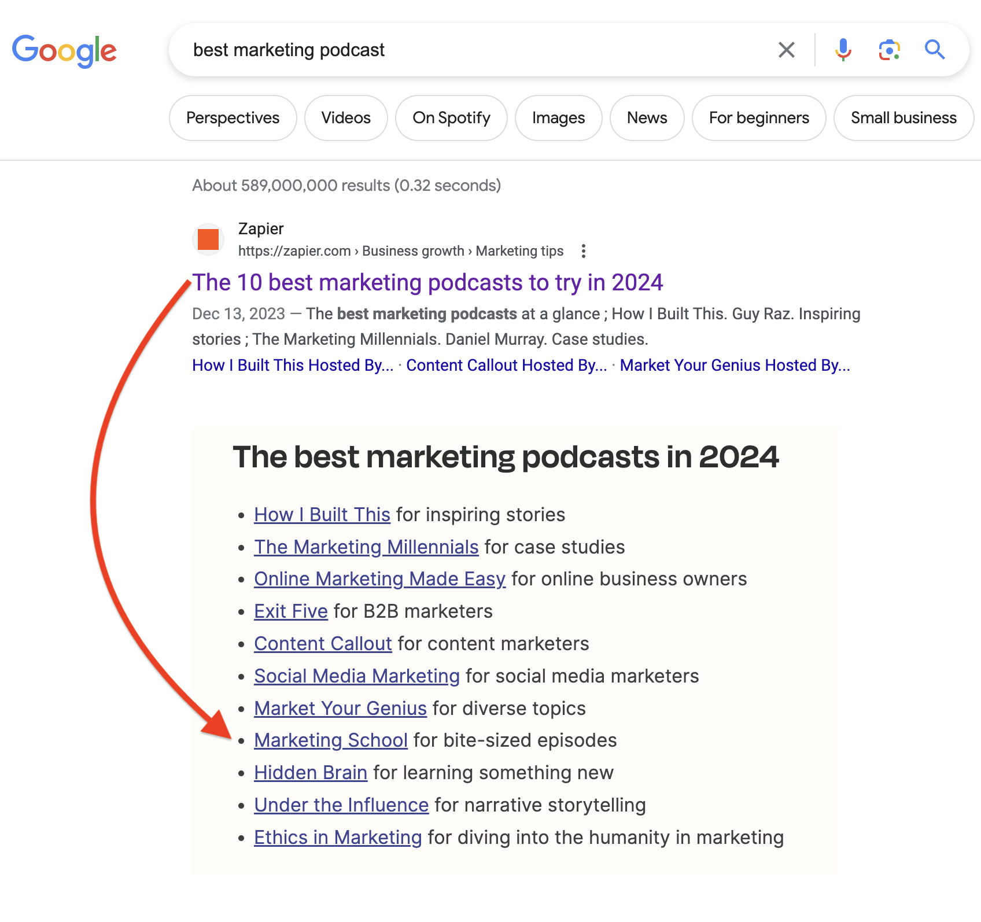The height and width of the screenshot is (922, 981).
Task: Select the News filter chip
Action: coord(647,118)
